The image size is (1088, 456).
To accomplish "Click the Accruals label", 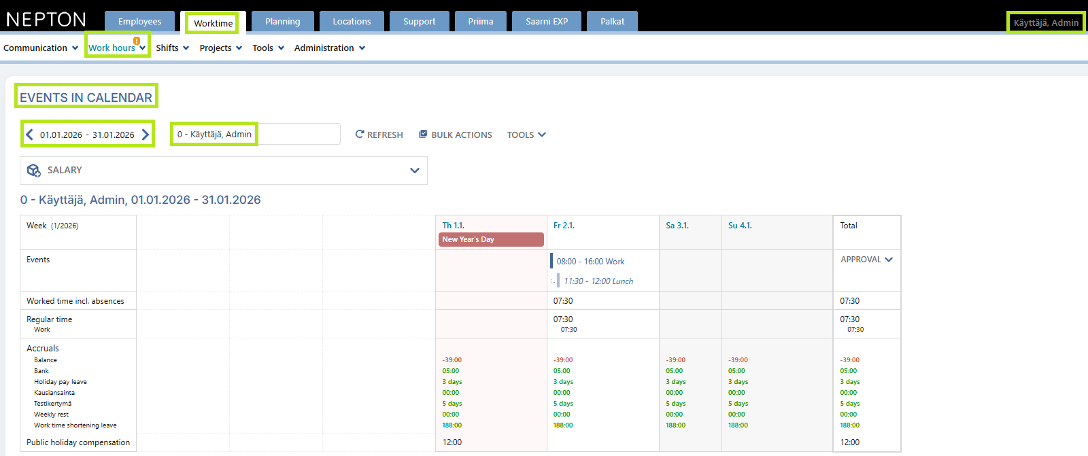I will [43, 349].
